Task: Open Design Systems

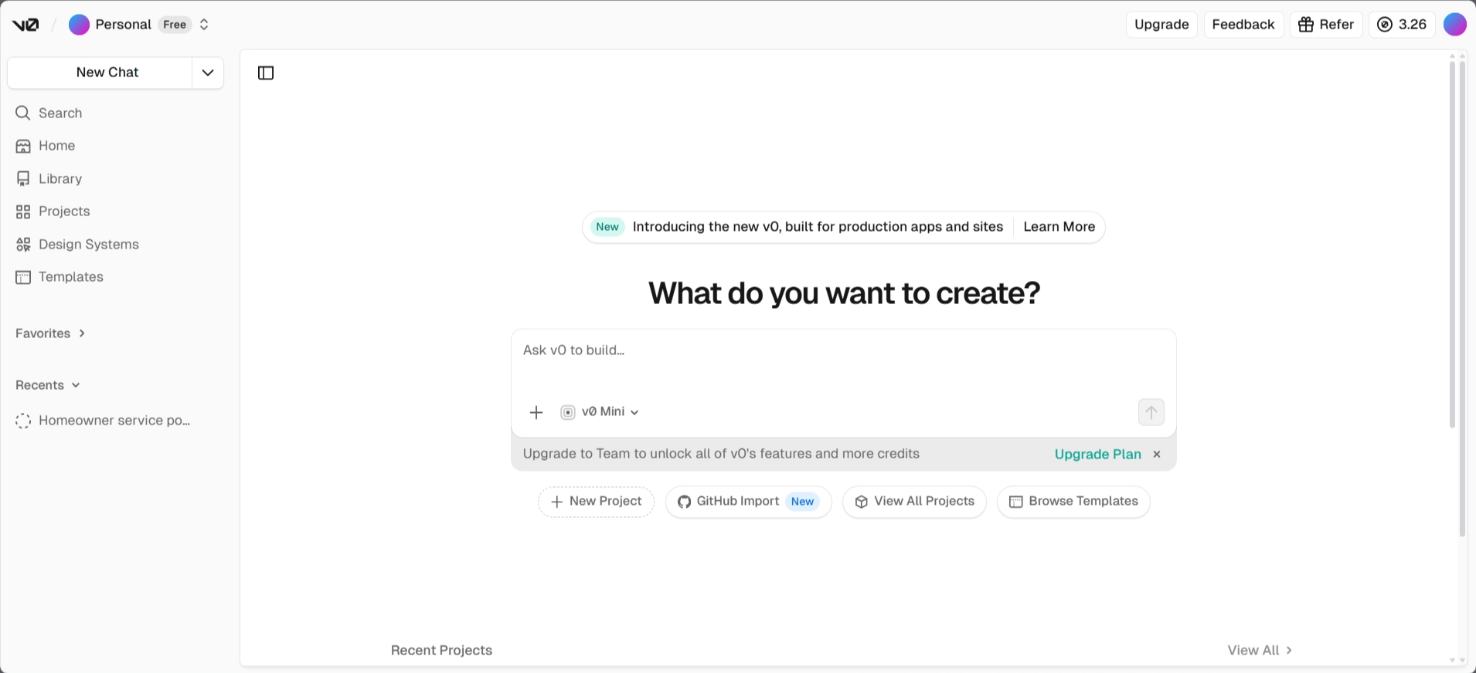Action: click(116, 245)
